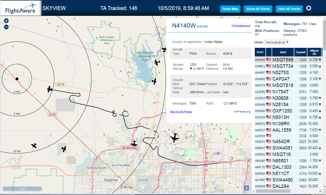The height and width of the screenshot is (195, 326).
Task: Select the DAL284 aircraft row
Action: point(288,186)
